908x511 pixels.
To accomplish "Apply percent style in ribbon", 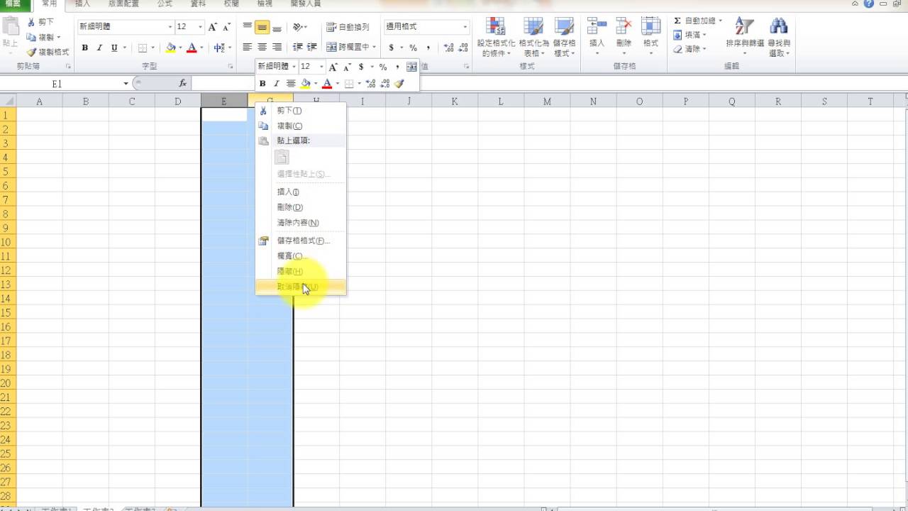I will tap(413, 48).
